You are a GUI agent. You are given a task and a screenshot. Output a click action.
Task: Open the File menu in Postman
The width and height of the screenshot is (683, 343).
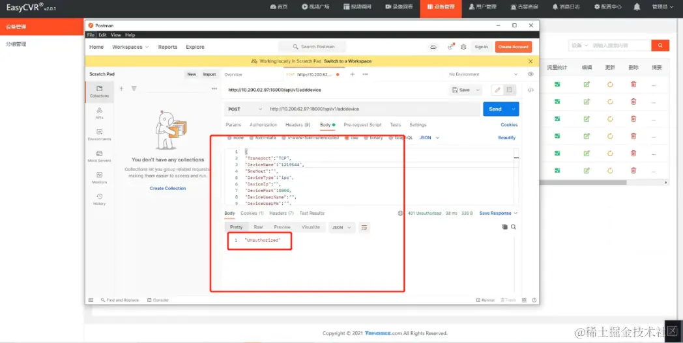91,35
